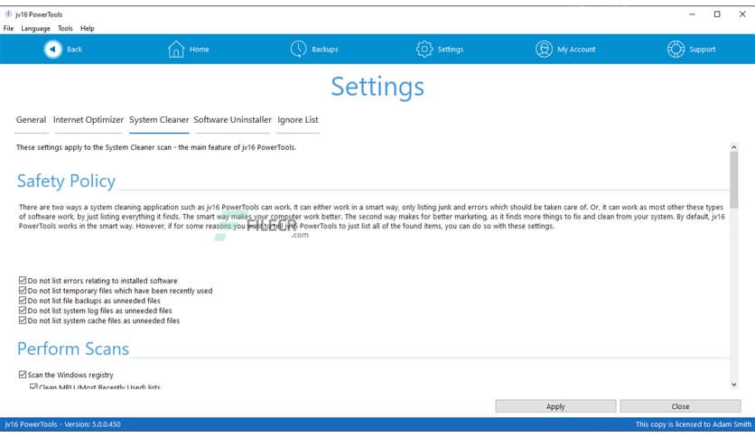Viewport: 755px width, 437px height.
Task: Toggle Scan the Windows registry checkbox
Action: (x=23, y=375)
